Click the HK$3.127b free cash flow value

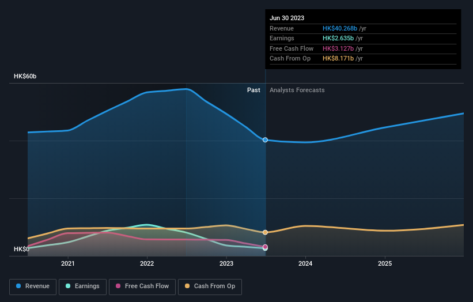[338, 48]
